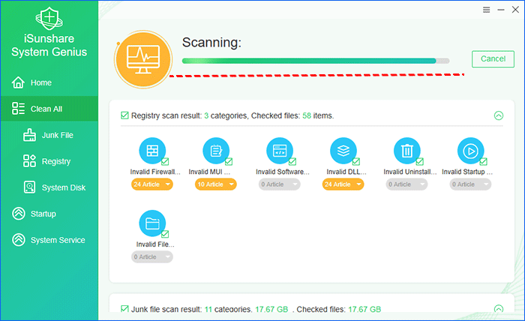Select Clean All in the sidebar

[x=49, y=109]
